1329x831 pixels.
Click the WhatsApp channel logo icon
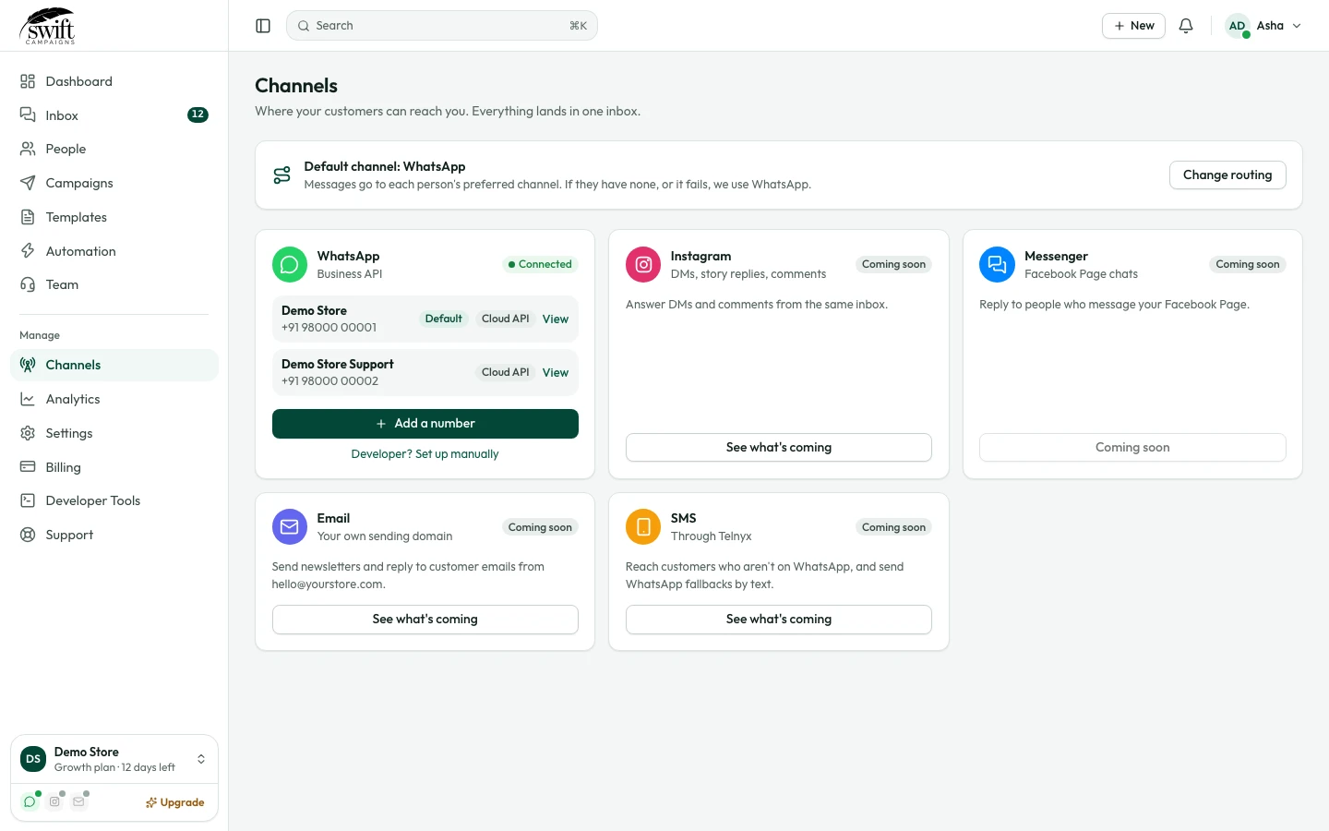pos(290,265)
